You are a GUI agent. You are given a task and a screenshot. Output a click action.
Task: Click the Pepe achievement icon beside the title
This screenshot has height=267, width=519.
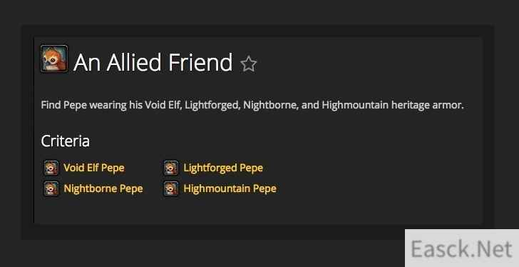tap(54, 59)
